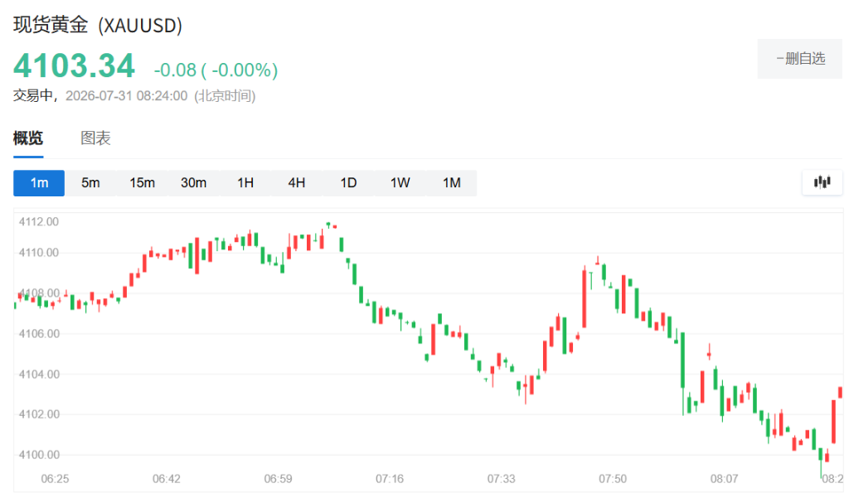Open the 图表 tab
Image resolution: width=849 pixels, height=498 pixels.
95,138
